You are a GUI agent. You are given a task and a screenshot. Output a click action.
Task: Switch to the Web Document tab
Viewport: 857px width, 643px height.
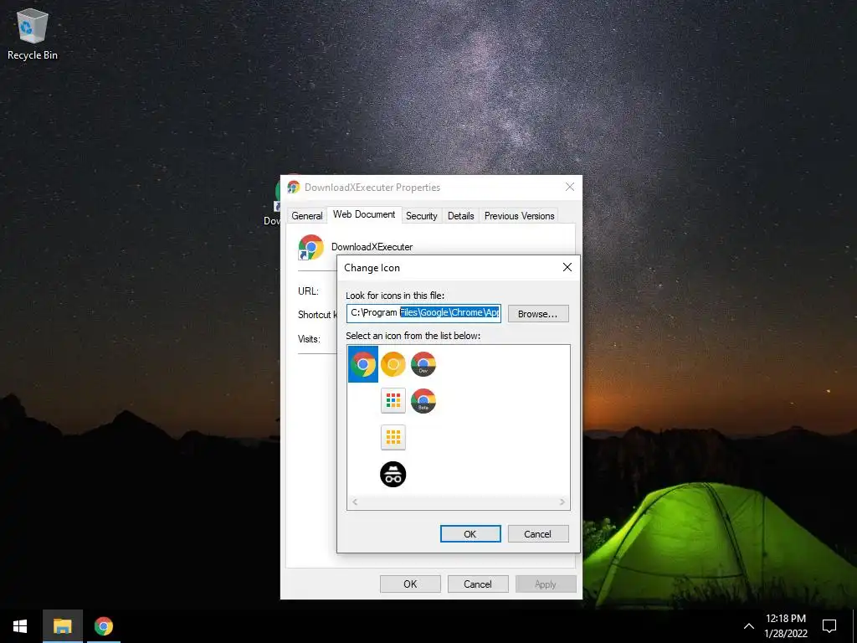click(364, 214)
